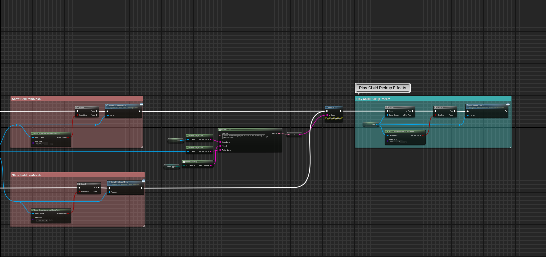Open the Play Pickup Effect node's message envelope icon

point(508,104)
